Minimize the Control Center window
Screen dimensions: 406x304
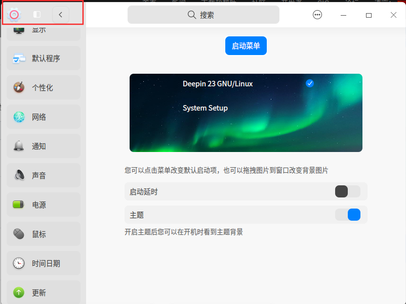(x=343, y=15)
